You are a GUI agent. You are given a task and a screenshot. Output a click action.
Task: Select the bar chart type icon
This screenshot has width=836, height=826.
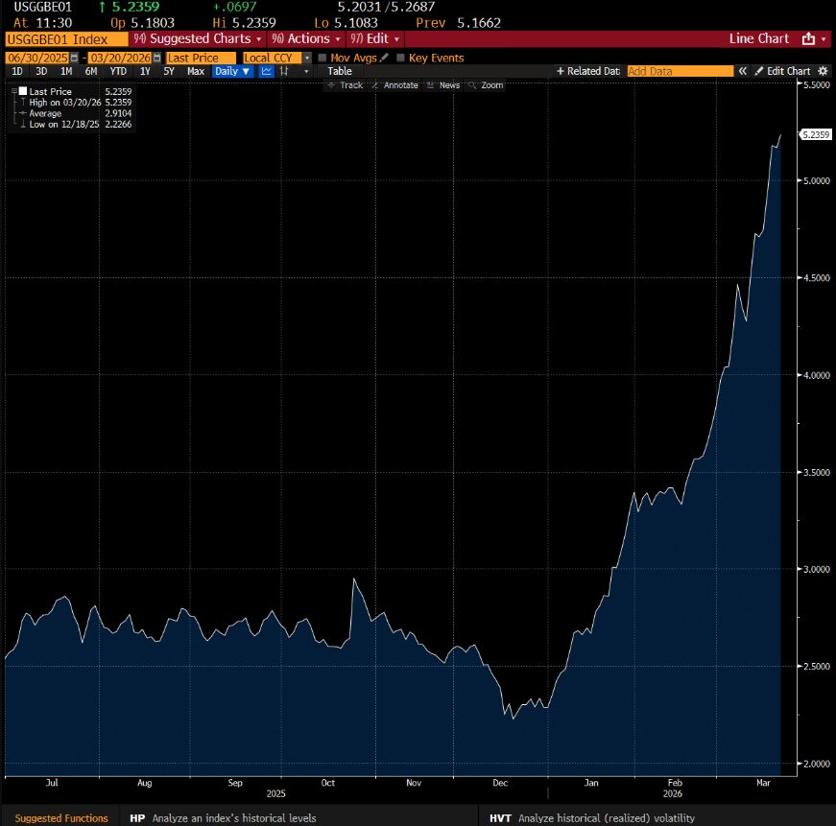pos(285,71)
